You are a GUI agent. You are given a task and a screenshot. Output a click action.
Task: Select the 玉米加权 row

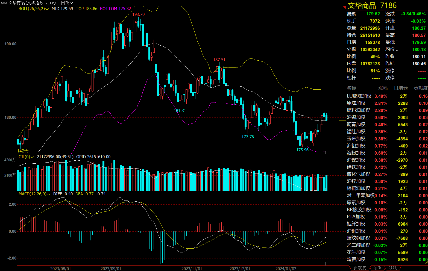click(387, 139)
